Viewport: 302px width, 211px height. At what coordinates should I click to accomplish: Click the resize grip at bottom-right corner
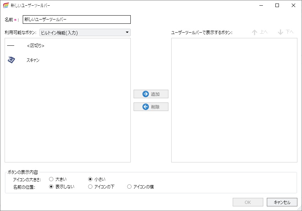300,209
